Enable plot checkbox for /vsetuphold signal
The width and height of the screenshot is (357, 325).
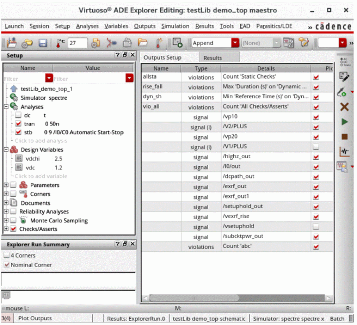pos(316,226)
